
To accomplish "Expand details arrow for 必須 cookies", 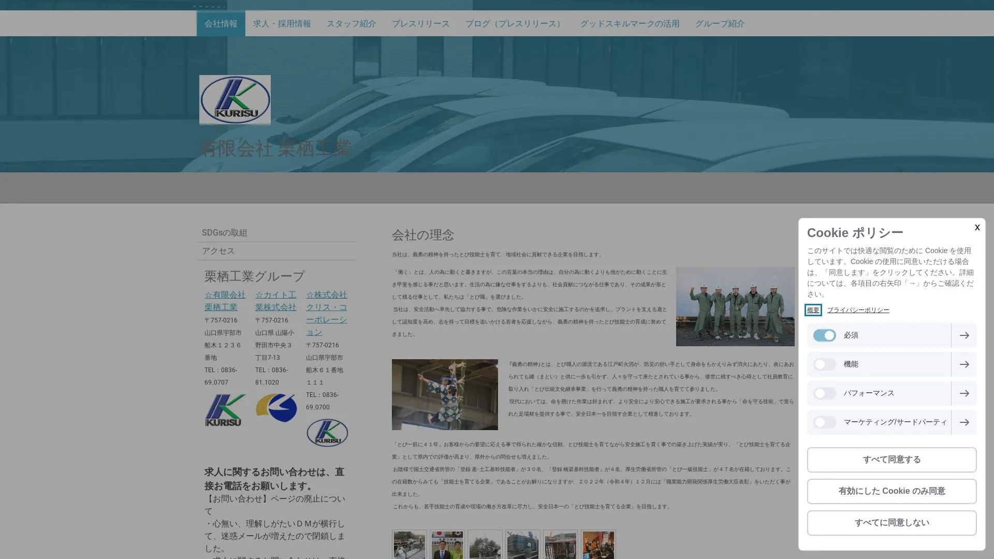I will (964, 335).
